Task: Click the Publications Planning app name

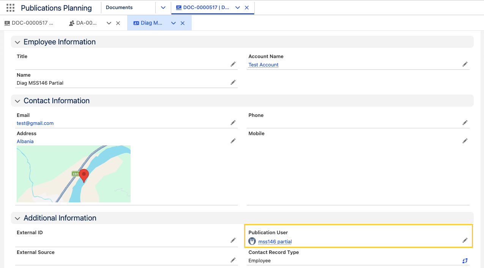Action: click(x=57, y=8)
